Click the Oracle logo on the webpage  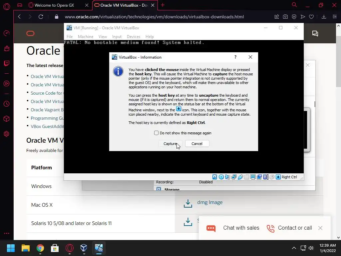(x=30, y=33)
